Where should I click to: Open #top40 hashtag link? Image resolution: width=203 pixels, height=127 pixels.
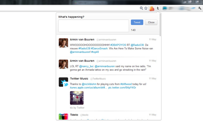tap(95, 52)
